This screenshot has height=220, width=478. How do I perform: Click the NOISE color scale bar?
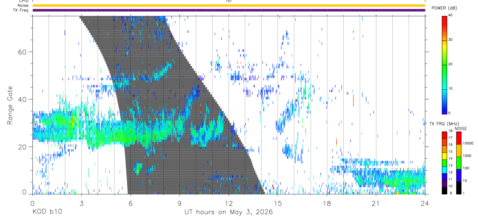coord(459,163)
